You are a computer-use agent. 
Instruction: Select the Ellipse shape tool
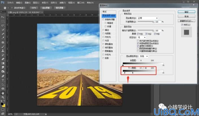(3, 89)
